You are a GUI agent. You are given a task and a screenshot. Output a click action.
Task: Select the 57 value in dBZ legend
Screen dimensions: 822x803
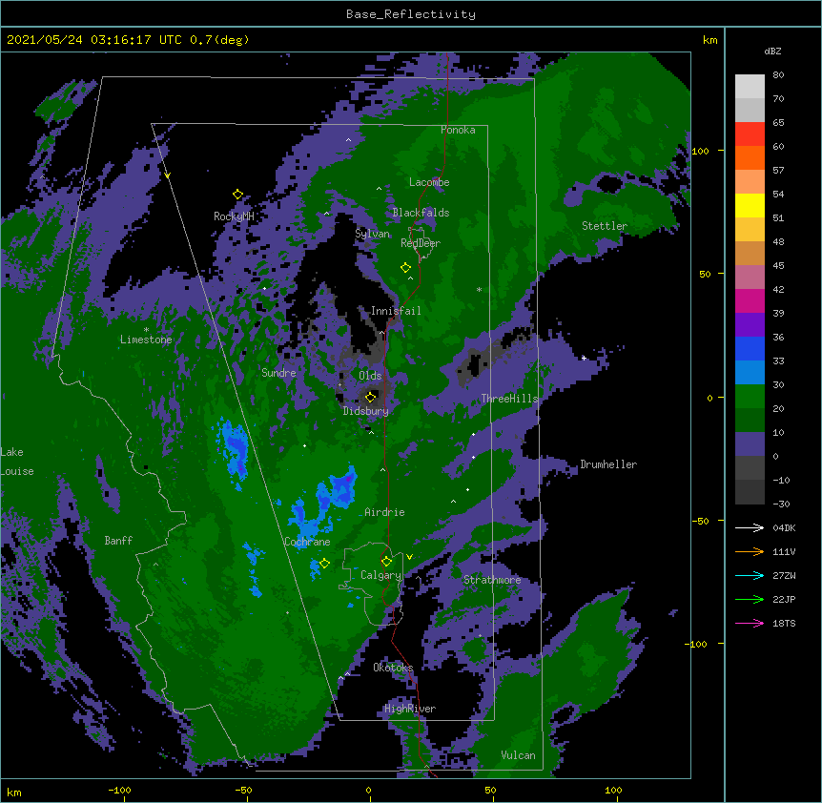tap(778, 170)
